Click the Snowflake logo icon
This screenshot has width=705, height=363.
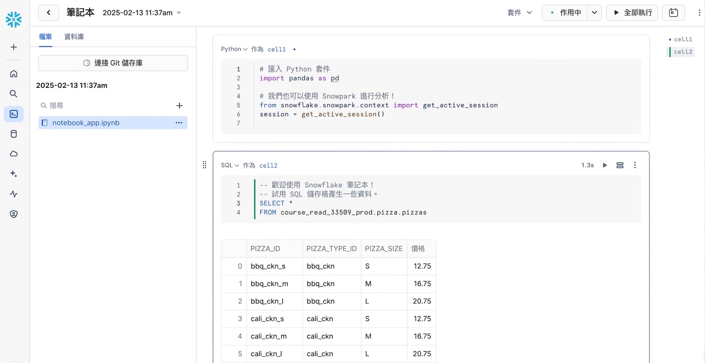pyautogui.click(x=14, y=20)
